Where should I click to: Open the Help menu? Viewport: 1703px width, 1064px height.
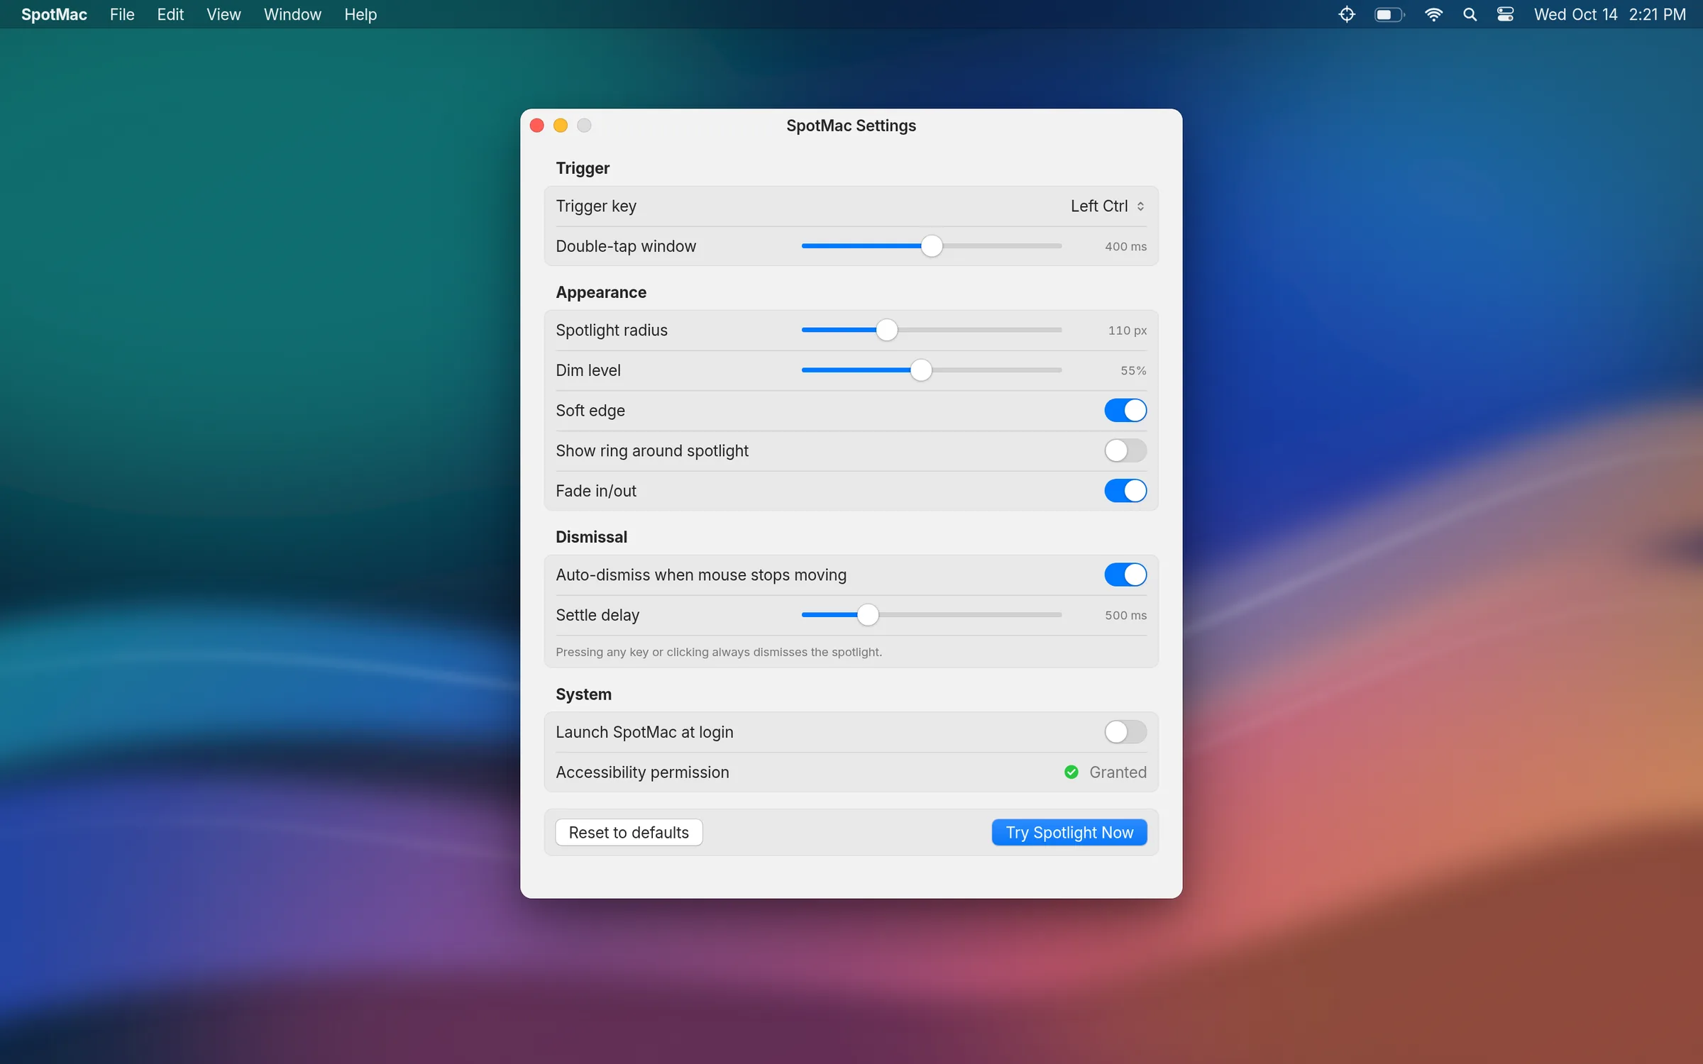point(360,14)
